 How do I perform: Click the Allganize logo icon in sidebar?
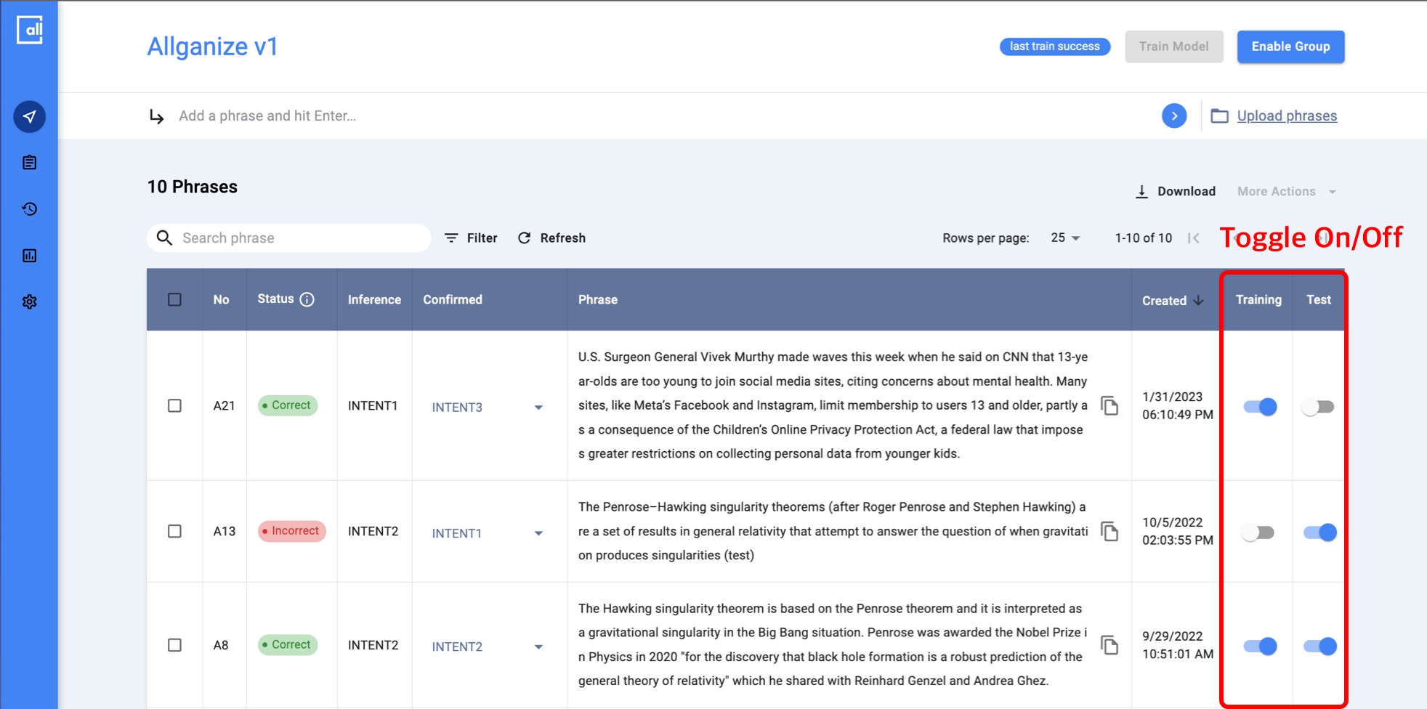(29, 30)
